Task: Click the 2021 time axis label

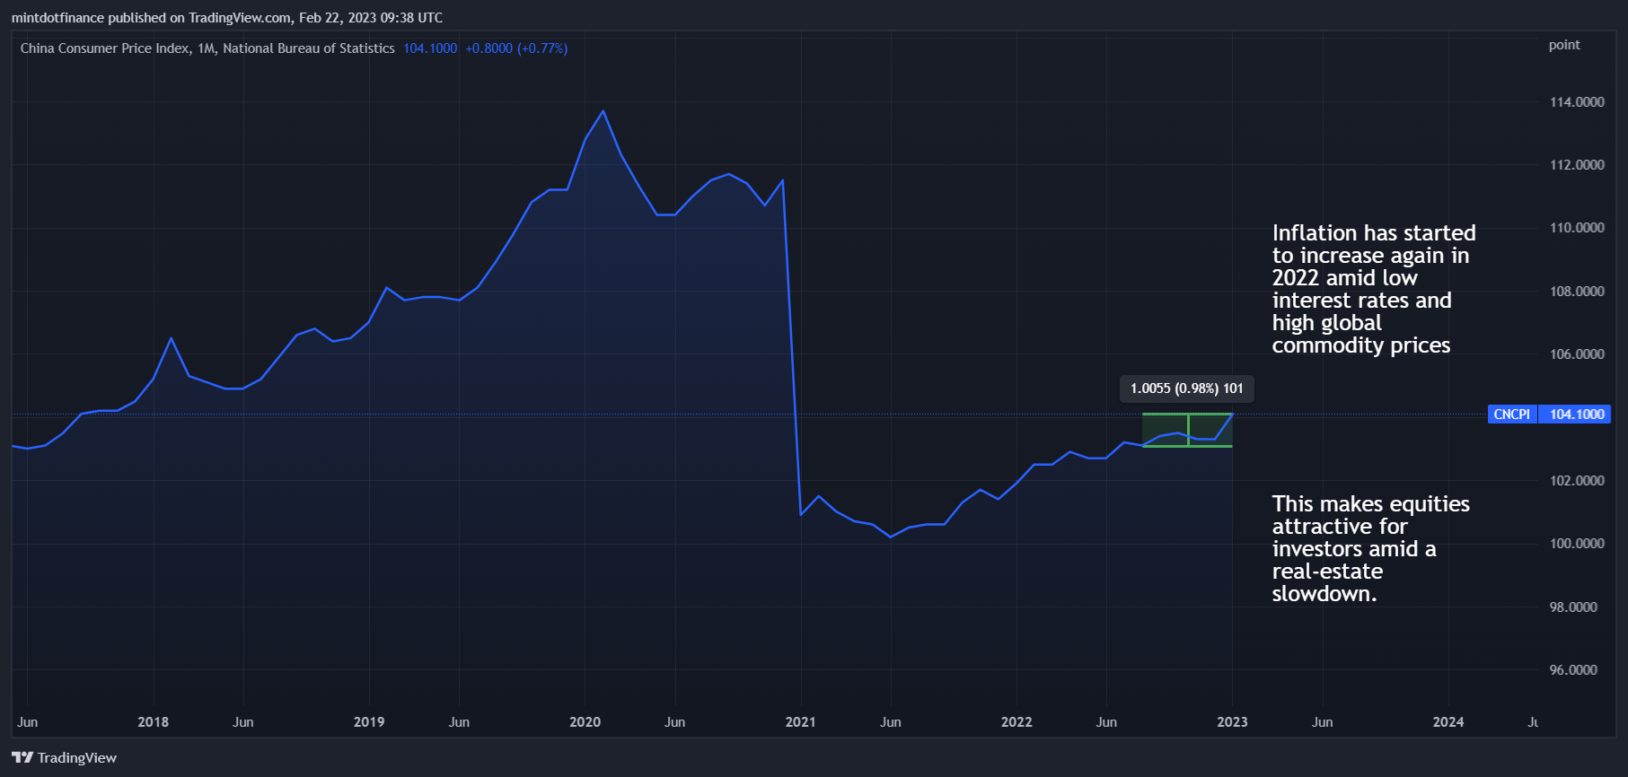Action: click(801, 722)
